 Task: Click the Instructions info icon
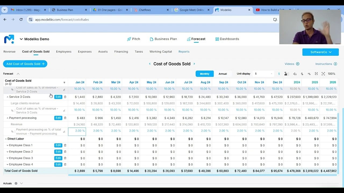point(335,64)
